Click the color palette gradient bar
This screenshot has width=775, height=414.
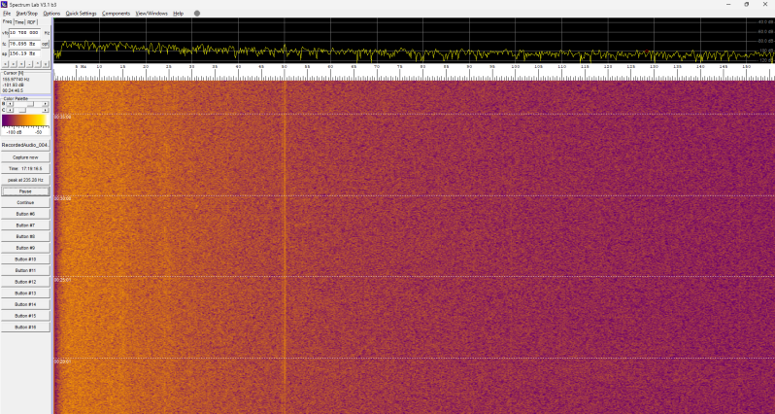point(24,121)
